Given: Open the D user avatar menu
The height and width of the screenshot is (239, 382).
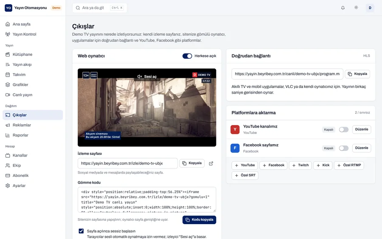Looking at the screenshot, I should tap(370, 8).
